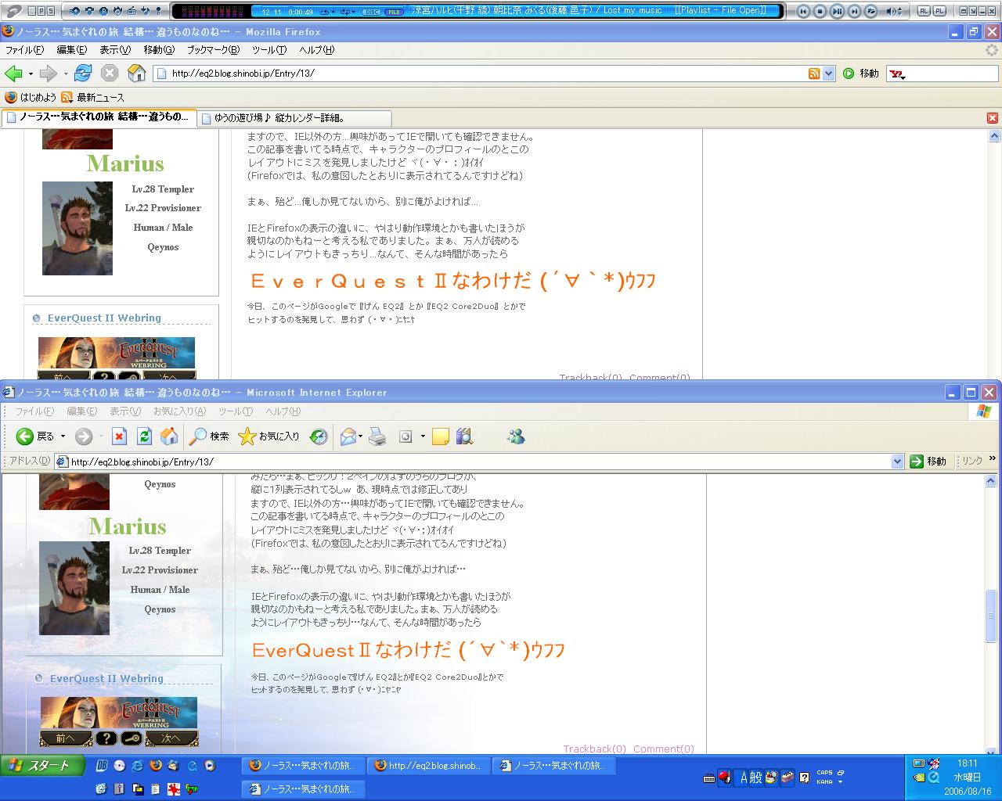Click Firefox Stop loading button
This screenshot has width=1002, height=801.
pyautogui.click(x=110, y=74)
